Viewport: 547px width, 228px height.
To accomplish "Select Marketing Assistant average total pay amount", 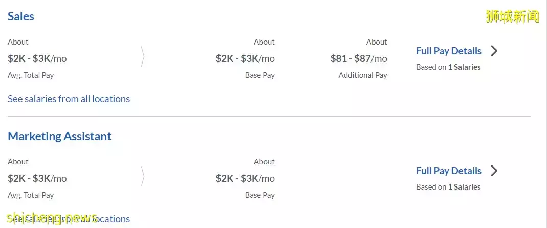I will (37, 178).
